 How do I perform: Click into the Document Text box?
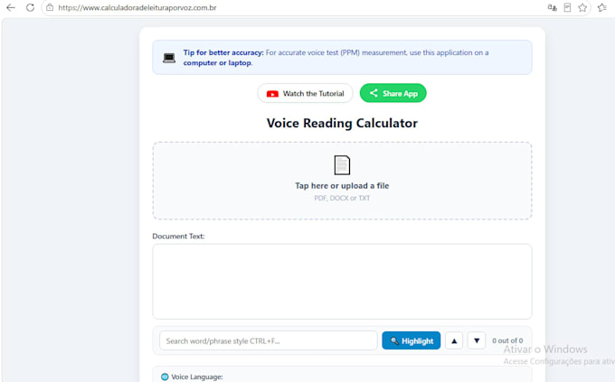point(342,282)
